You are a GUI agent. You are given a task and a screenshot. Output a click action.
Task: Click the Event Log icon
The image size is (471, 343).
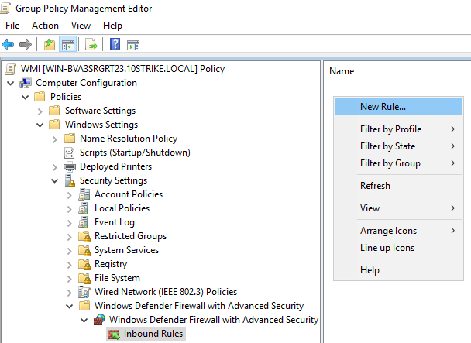(84, 222)
